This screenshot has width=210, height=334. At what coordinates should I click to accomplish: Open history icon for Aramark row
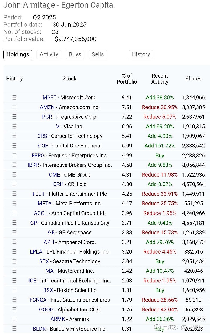pos(14,319)
